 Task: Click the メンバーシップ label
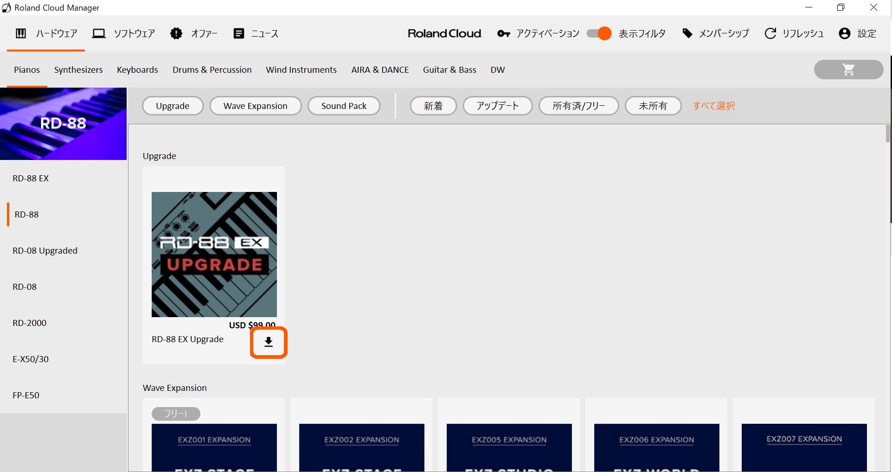pos(724,33)
